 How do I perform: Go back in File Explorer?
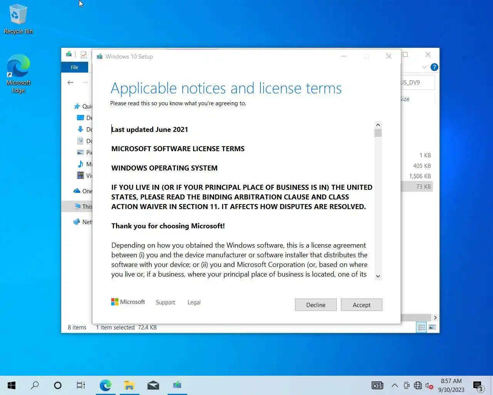[x=70, y=83]
